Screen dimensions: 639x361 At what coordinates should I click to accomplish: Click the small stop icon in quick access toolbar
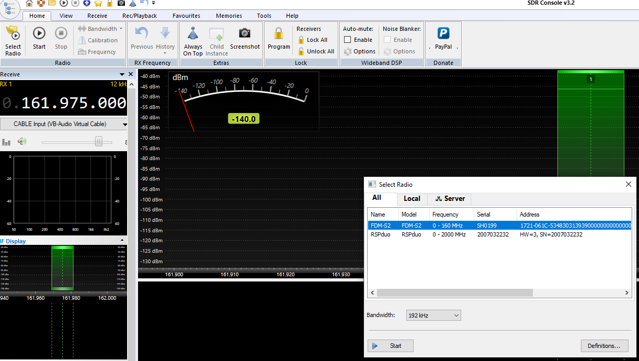(x=75, y=3)
